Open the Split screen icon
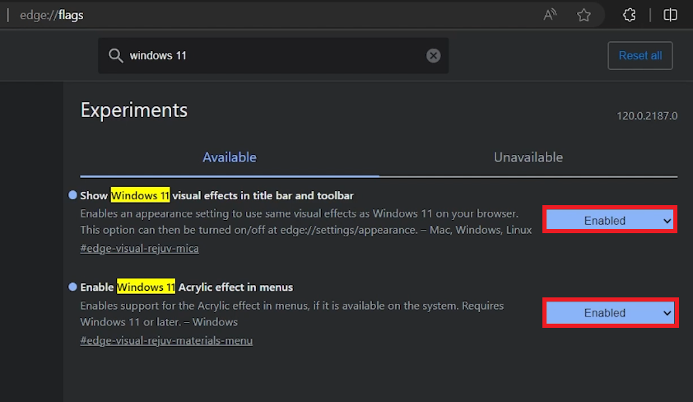Screen dimensions: 693x402 pos(670,15)
